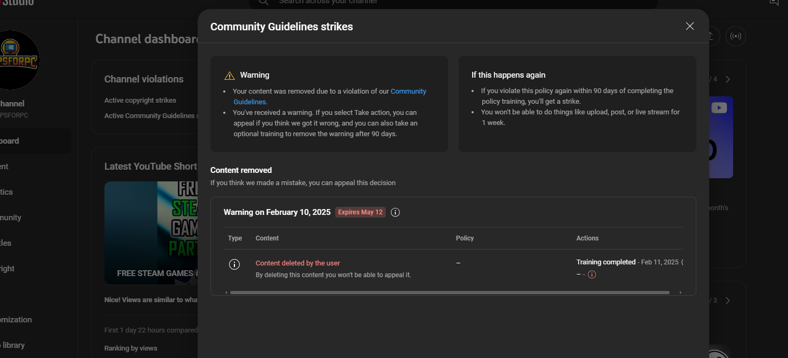Click the Actions column header
Image resolution: width=788 pixels, height=358 pixels.
click(x=588, y=238)
